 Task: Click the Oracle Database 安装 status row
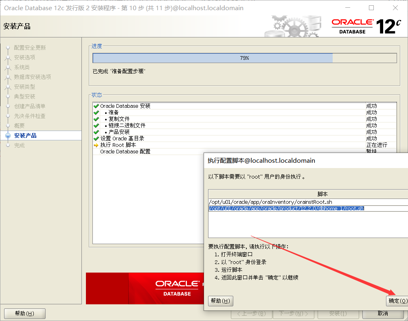tap(245, 106)
